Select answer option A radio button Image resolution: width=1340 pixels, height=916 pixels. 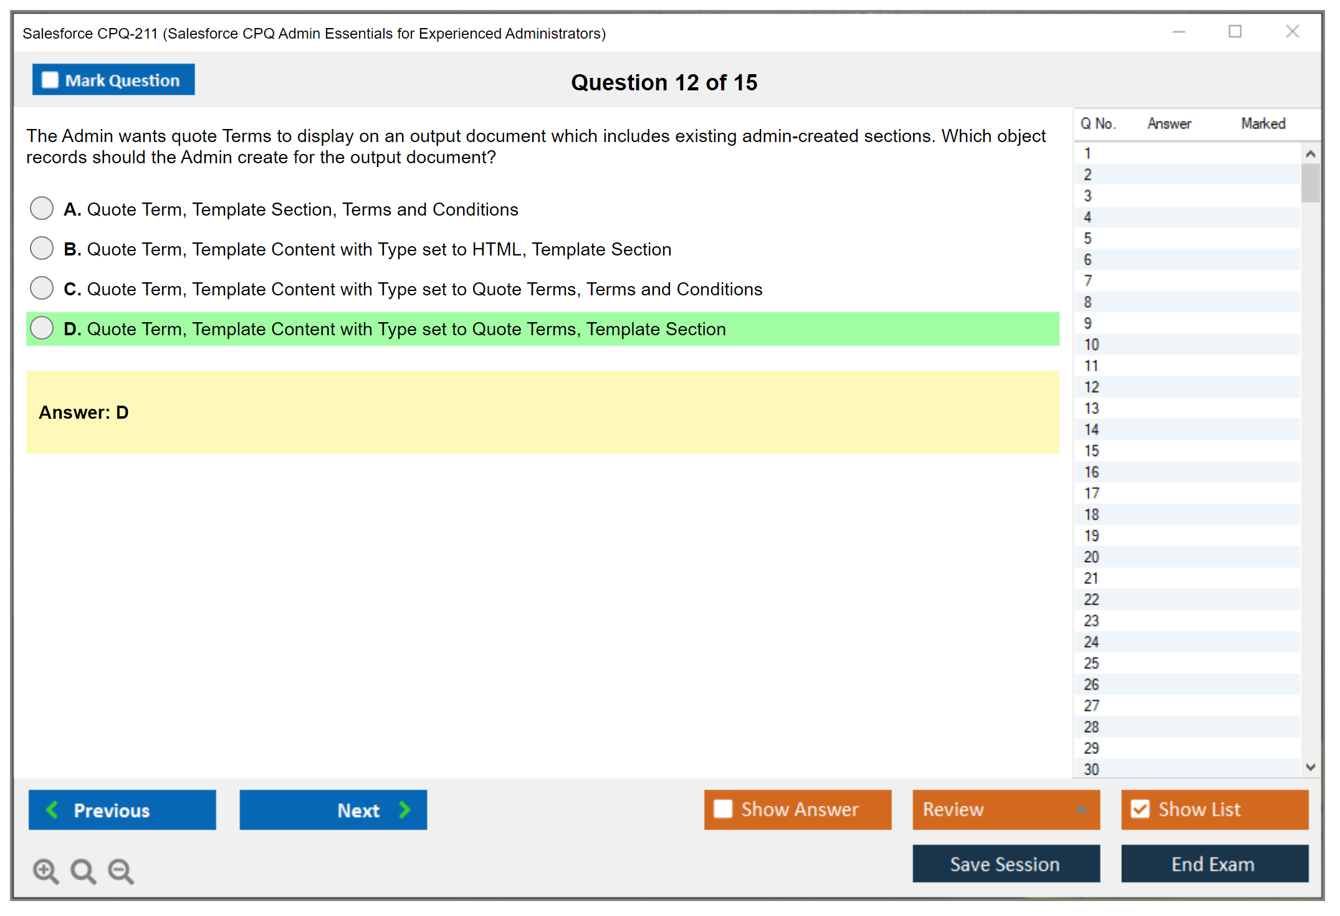(42, 208)
